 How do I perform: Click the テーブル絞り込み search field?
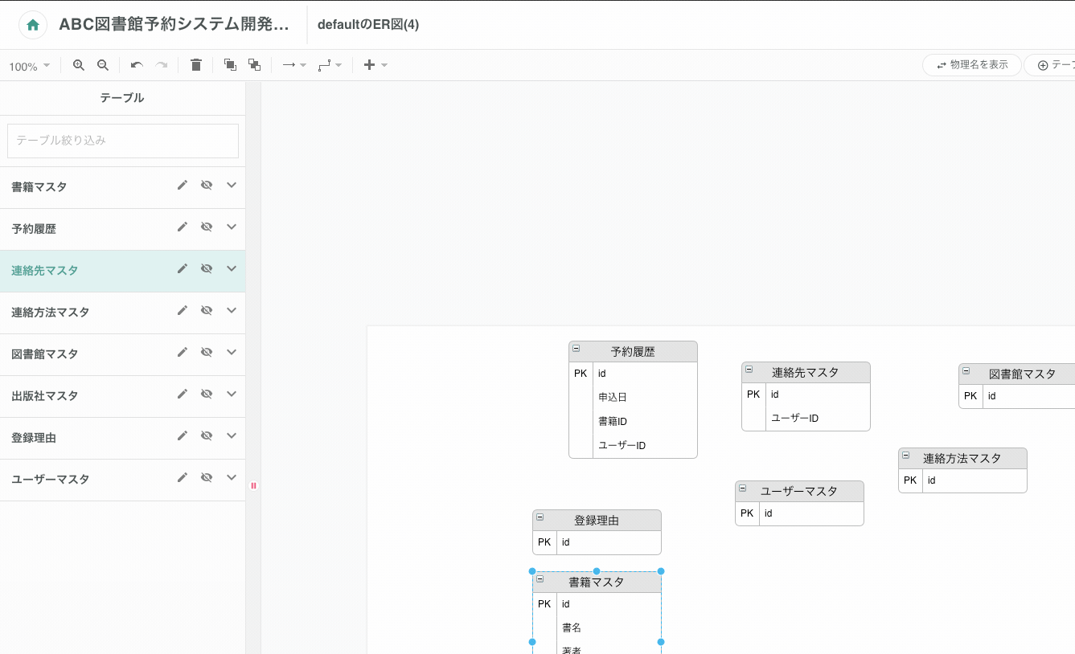coord(122,141)
